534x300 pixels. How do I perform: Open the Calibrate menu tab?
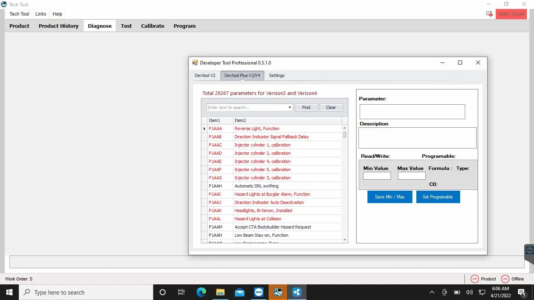[x=152, y=26]
